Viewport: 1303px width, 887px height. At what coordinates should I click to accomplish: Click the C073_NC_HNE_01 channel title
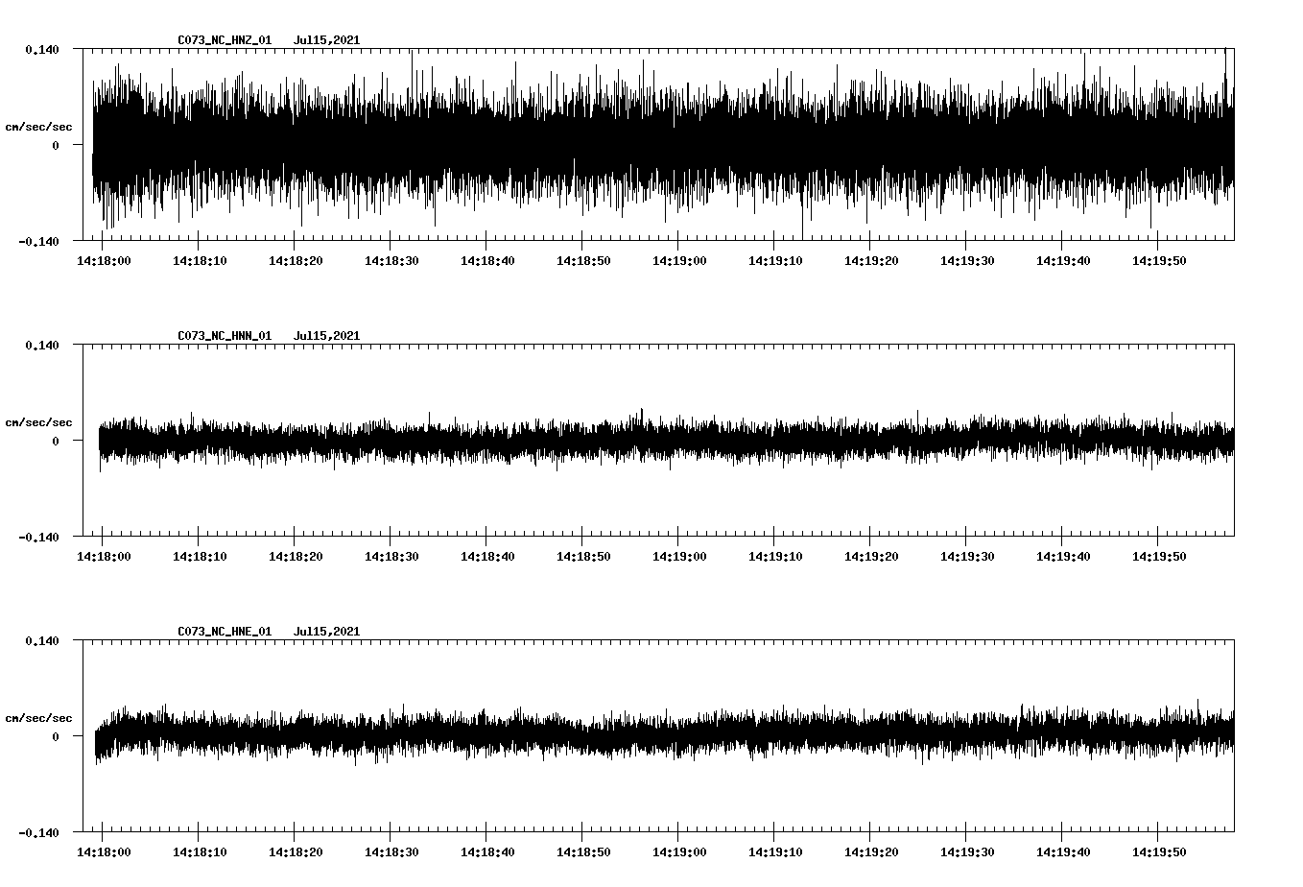[223, 632]
